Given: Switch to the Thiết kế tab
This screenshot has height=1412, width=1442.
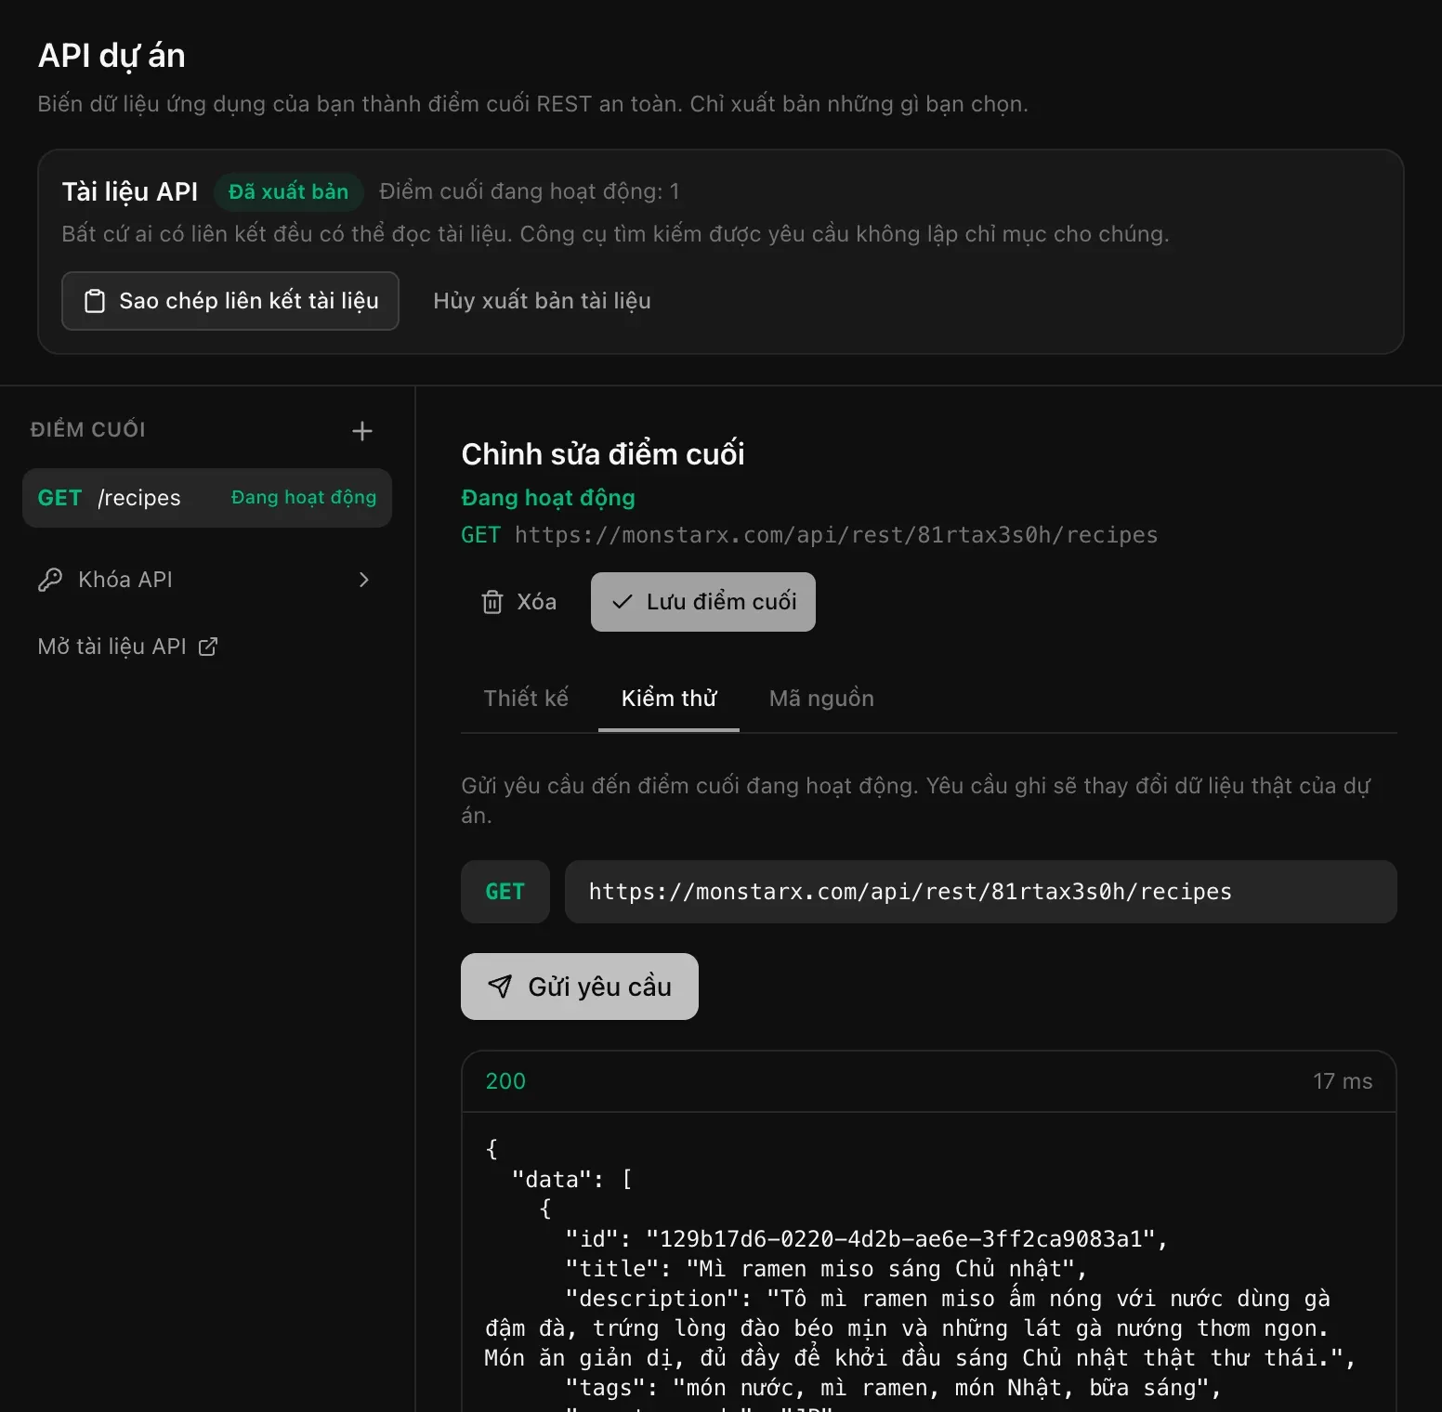Looking at the screenshot, I should [526, 699].
